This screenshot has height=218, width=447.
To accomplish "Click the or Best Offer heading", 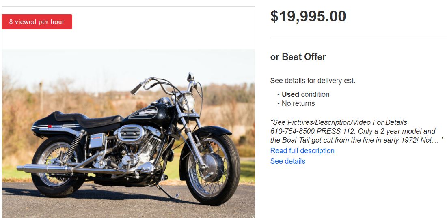I will click(298, 57).
